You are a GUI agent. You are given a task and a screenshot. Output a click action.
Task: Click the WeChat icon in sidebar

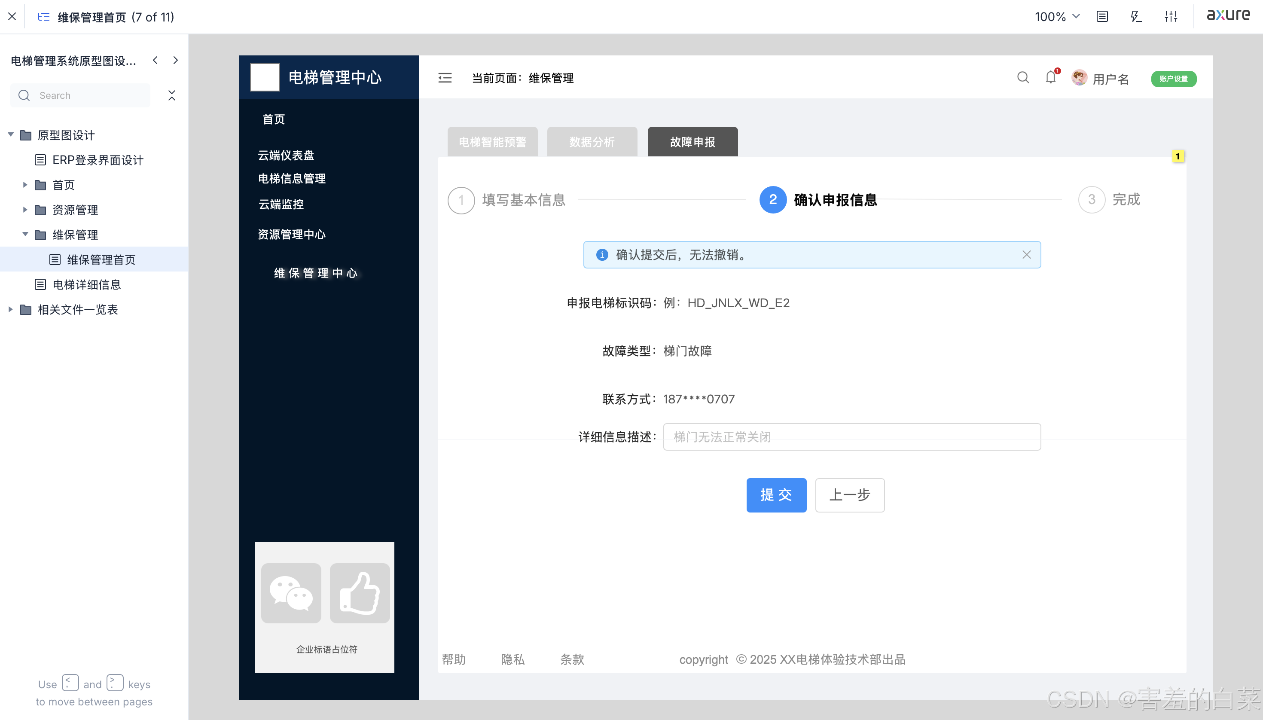291,593
